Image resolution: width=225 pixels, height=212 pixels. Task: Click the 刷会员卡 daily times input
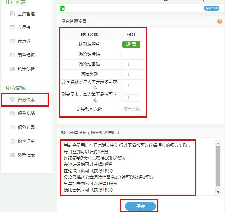click(x=87, y=101)
